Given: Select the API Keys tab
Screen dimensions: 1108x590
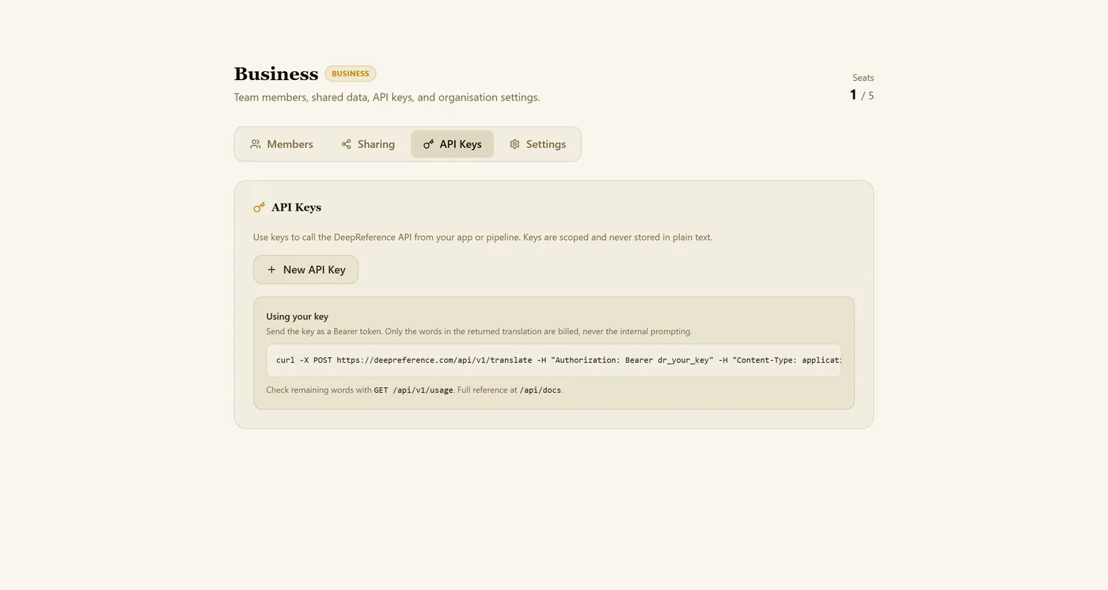Looking at the screenshot, I should pyautogui.click(x=452, y=144).
